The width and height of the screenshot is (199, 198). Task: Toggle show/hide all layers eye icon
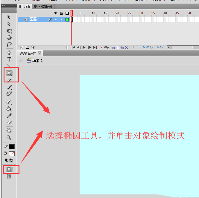56,13
